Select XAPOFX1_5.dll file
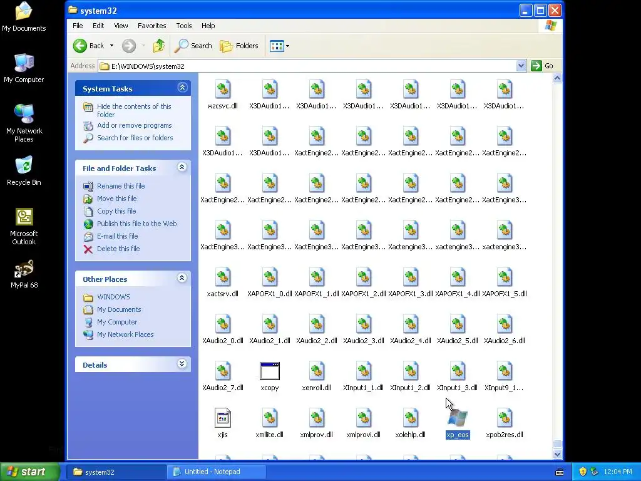This screenshot has width=641, height=481. pos(505,277)
